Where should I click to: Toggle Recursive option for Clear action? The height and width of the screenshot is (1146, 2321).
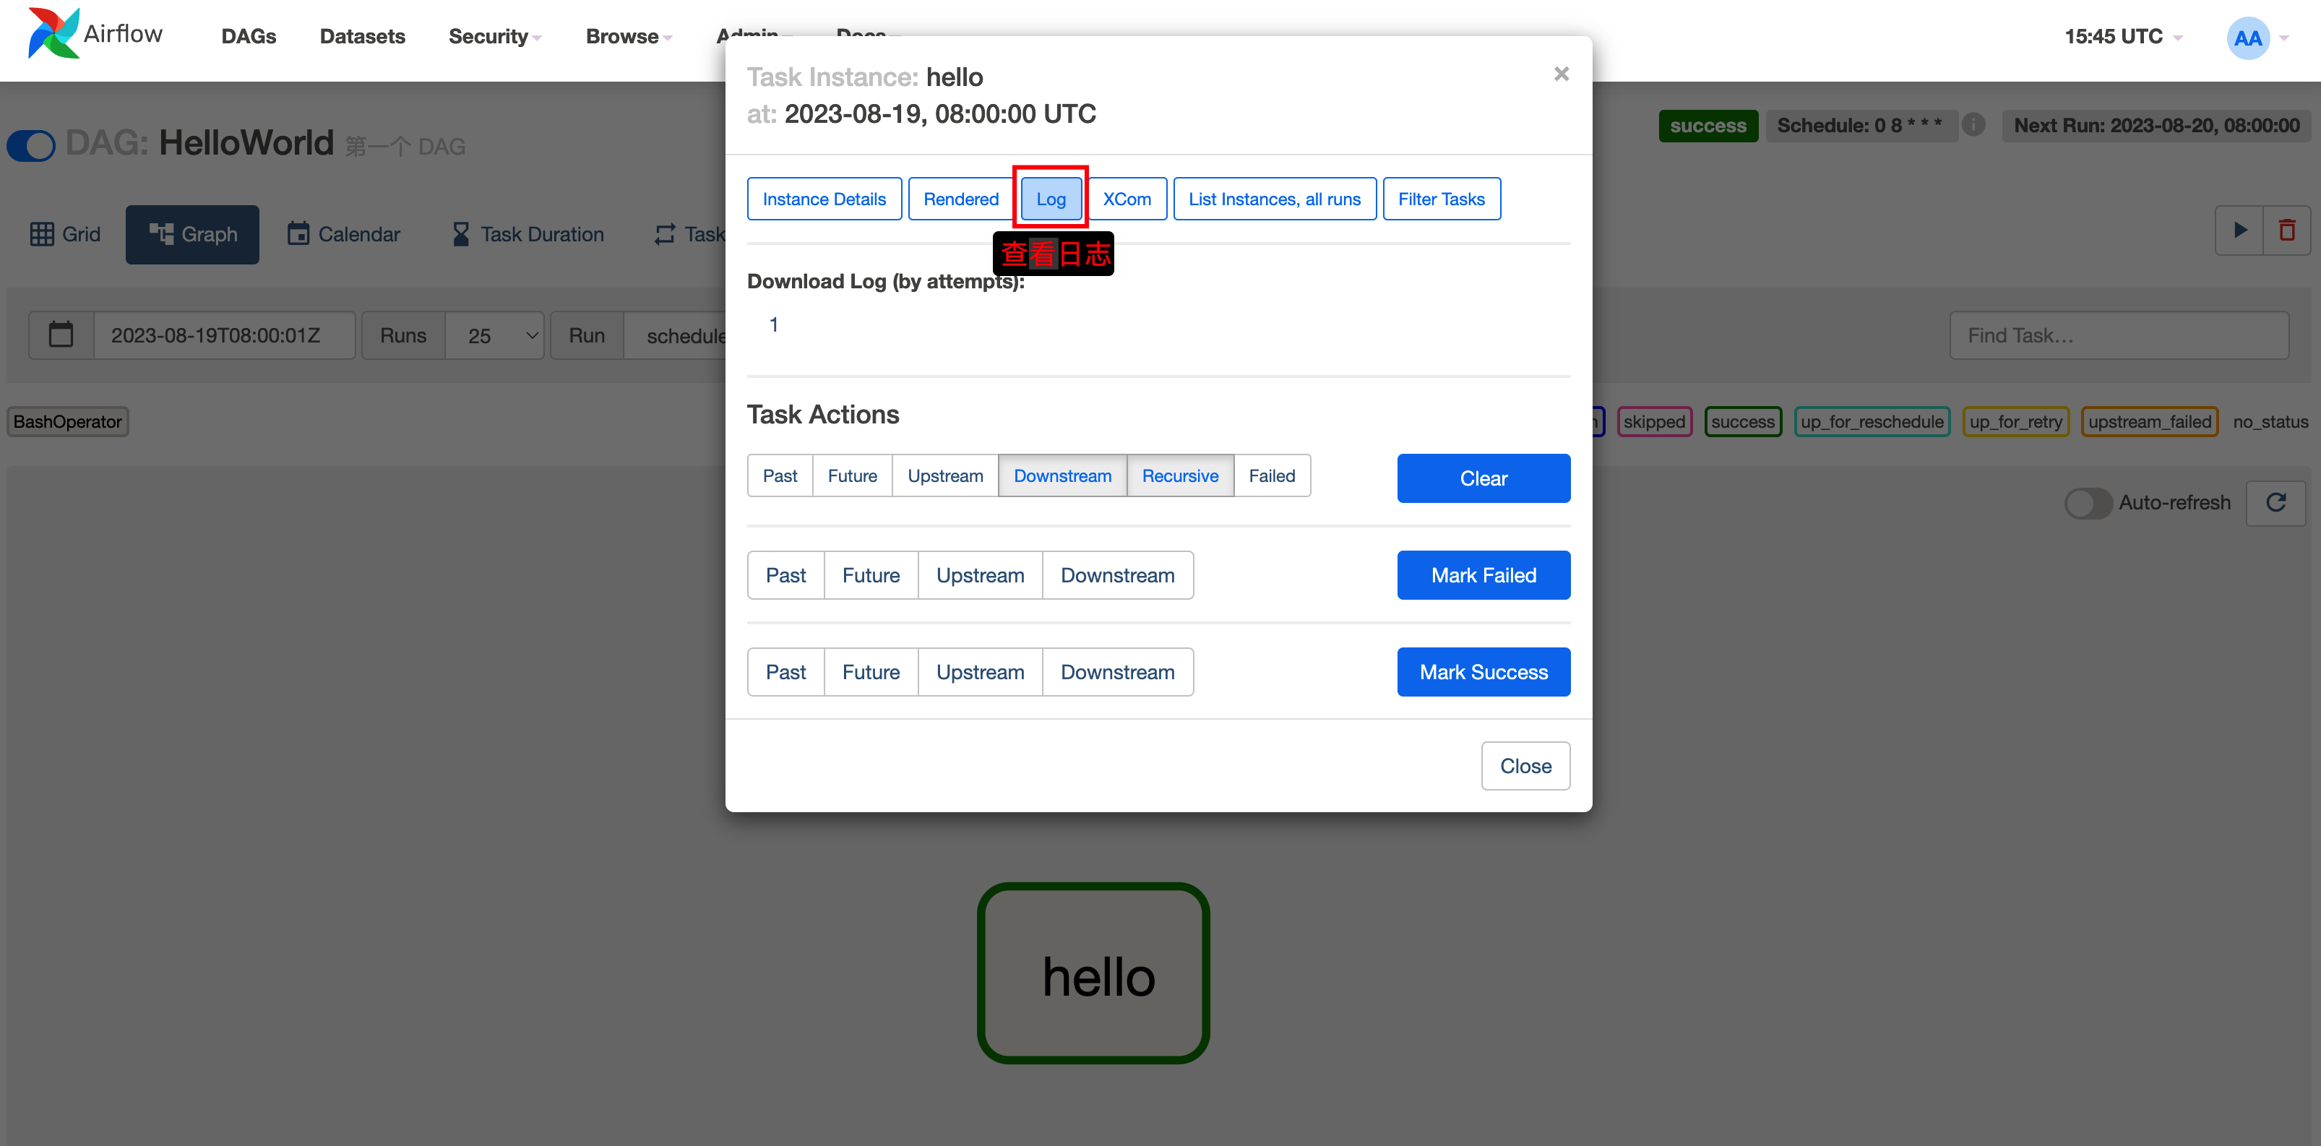click(x=1179, y=475)
